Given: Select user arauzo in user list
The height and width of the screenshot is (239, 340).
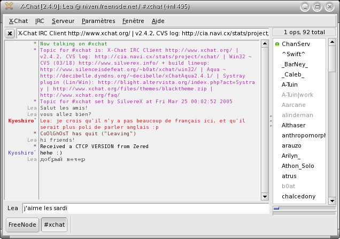Looking at the screenshot, I should [291, 146].
